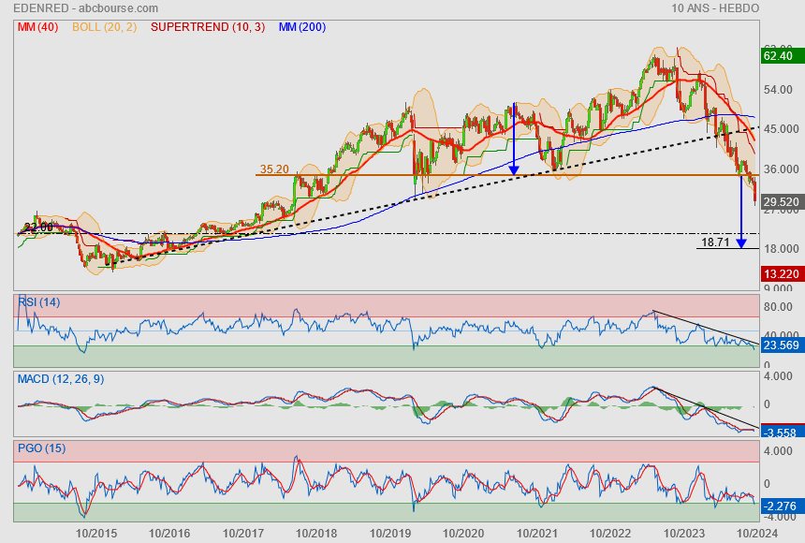Open the RSI (14) indicator label
The width and height of the screenshot is (805, 543).
point(39,301)
